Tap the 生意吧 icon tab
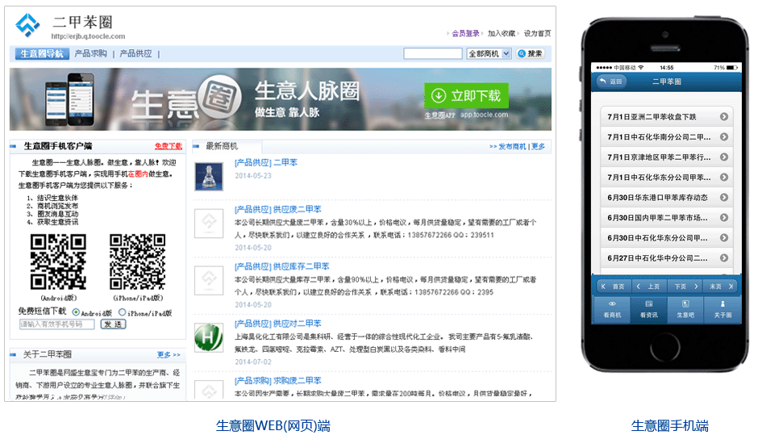This screenshot has width=766, height=435. [685, 309]
